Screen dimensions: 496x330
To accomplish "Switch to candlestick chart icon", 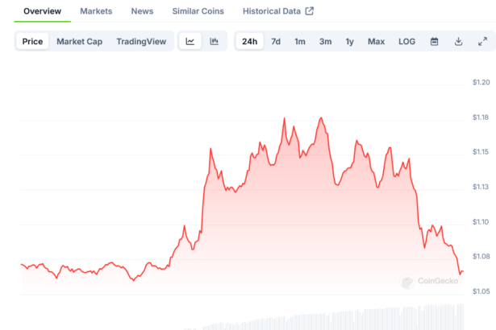I will (214, 41).
